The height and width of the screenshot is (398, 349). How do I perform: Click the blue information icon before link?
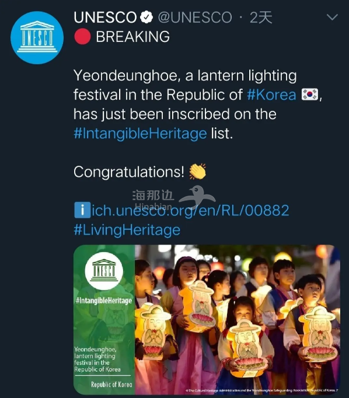coord(82,210)
